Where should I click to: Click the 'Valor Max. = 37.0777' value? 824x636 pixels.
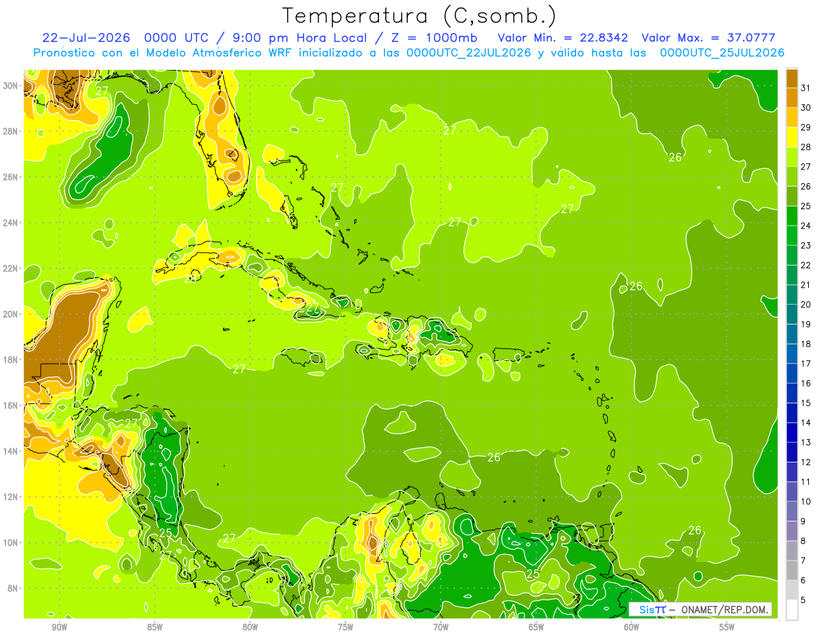(x=708, y=38)
